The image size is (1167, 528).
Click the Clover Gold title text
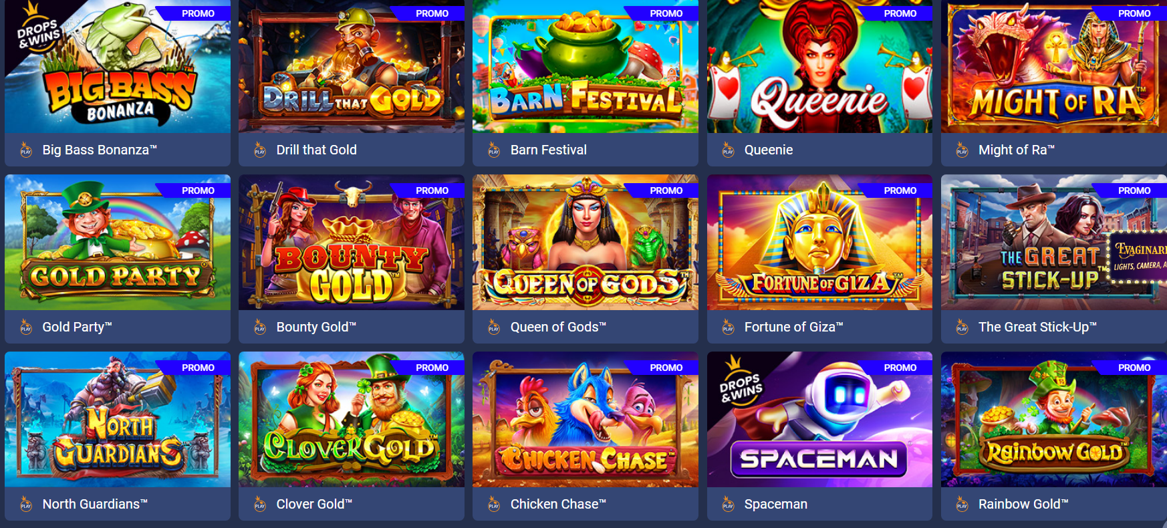pyautogui.click(x=314, y=504)
